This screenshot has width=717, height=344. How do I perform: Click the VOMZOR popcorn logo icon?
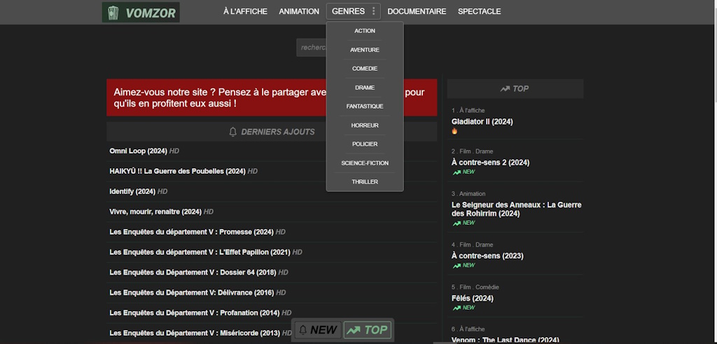(113, 13)
